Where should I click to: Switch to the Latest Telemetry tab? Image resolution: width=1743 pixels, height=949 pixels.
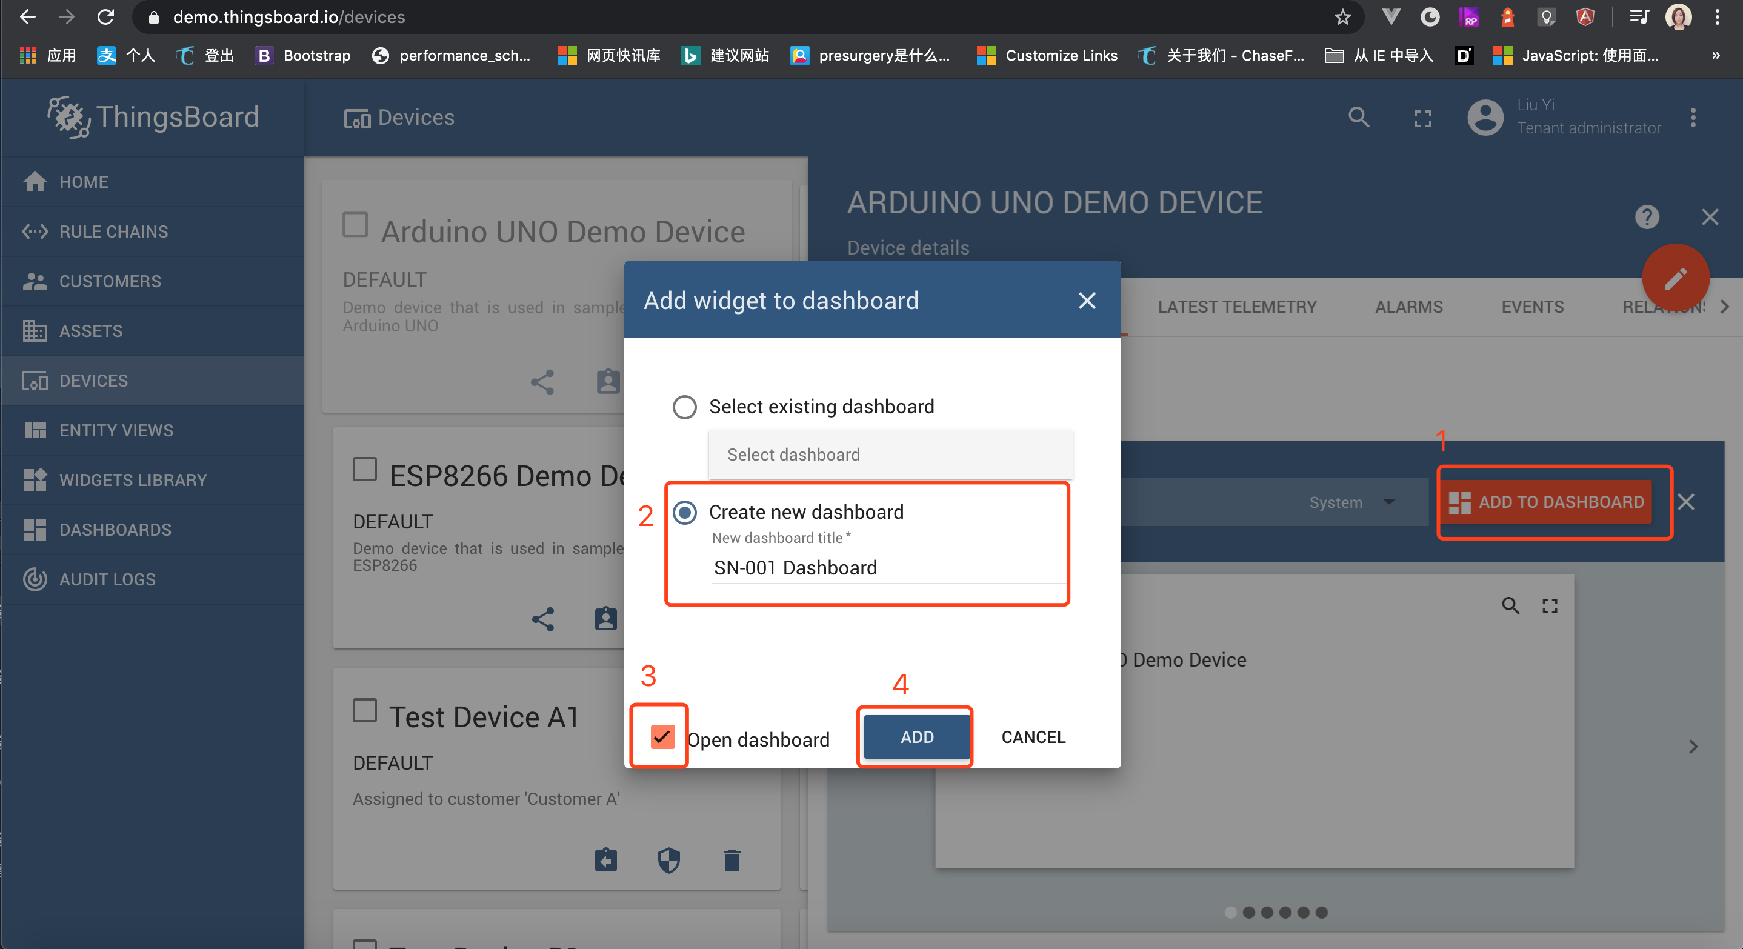click(1236, 307)
